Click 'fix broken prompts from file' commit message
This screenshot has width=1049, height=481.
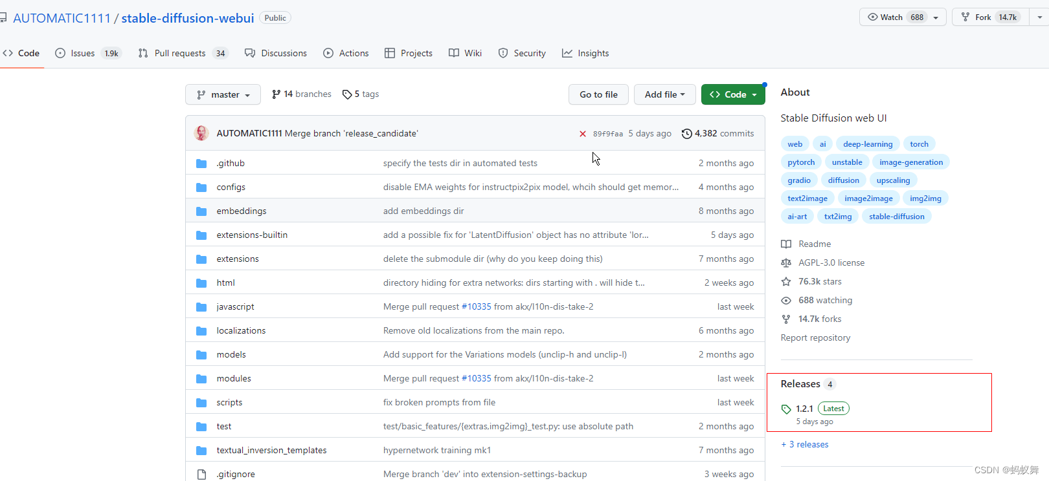click(439, 403)
